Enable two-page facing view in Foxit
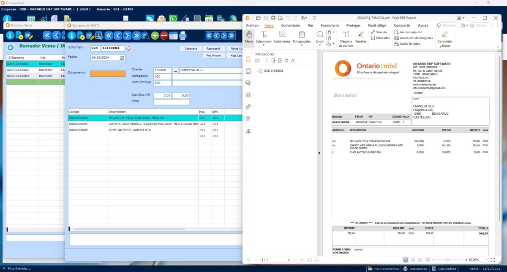The image size is (507, 272). click(x=421, y=260)
